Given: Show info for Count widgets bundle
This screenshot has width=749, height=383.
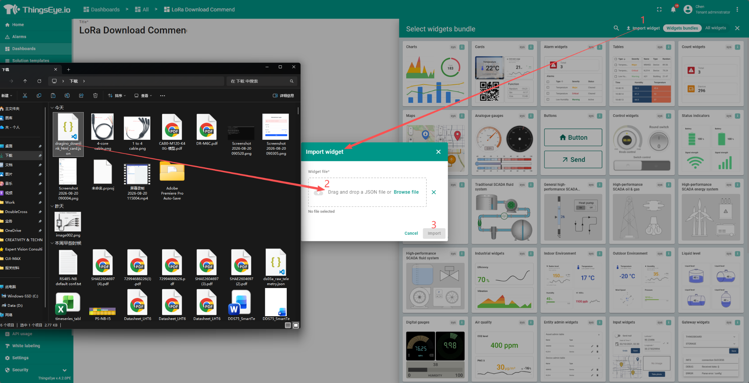Looking at the screenshot, I should click(738, 47).
